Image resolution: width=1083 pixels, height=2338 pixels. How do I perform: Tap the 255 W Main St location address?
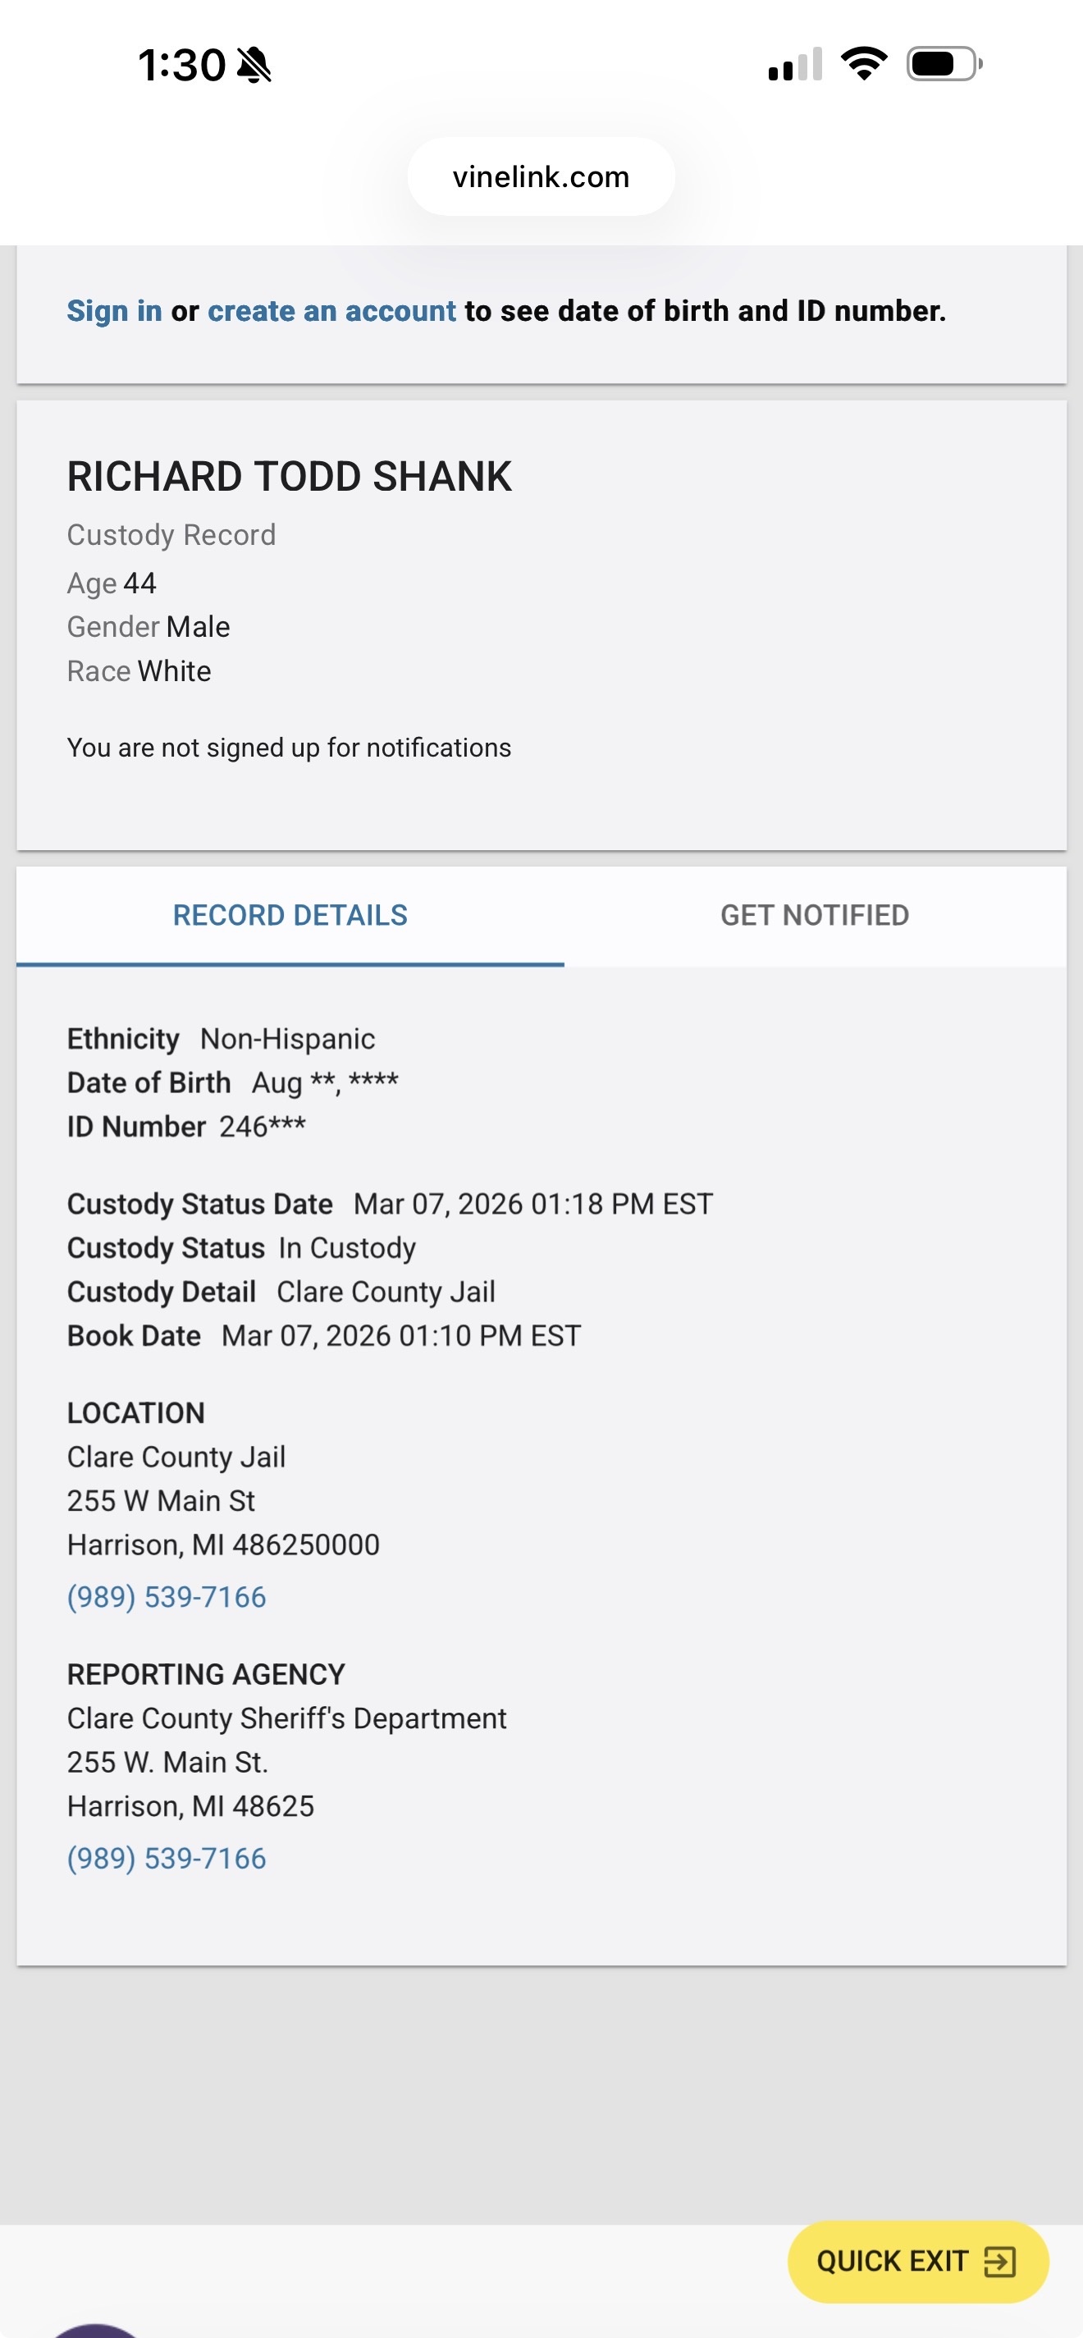[x=162, y=1500]
